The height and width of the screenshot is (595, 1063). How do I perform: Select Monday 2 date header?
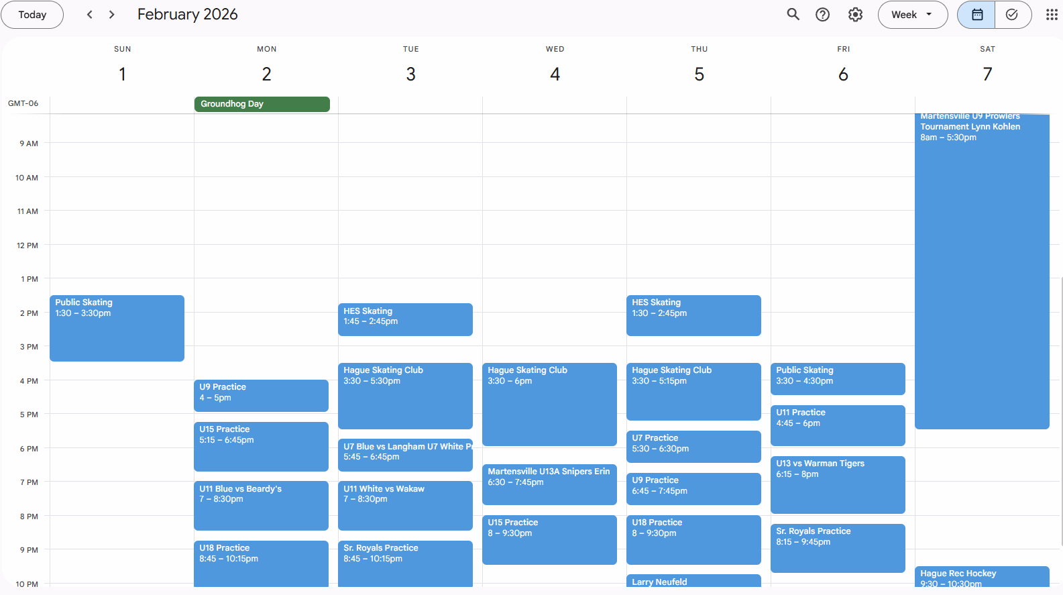[266, 74]
